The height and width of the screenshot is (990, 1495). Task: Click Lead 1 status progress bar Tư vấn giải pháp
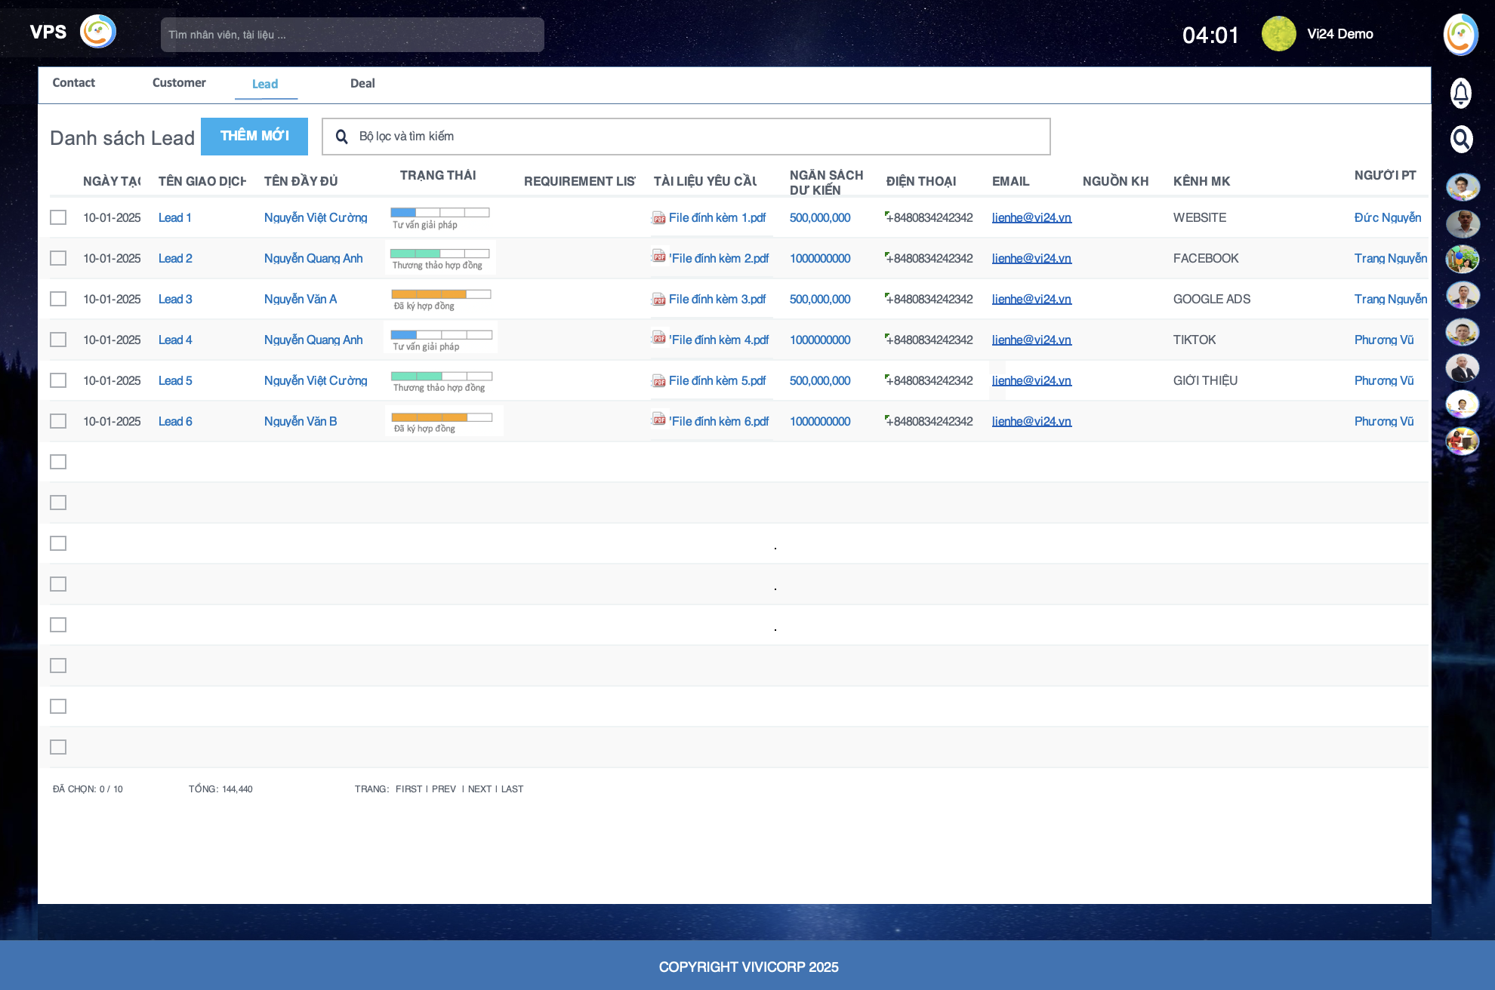439,213
